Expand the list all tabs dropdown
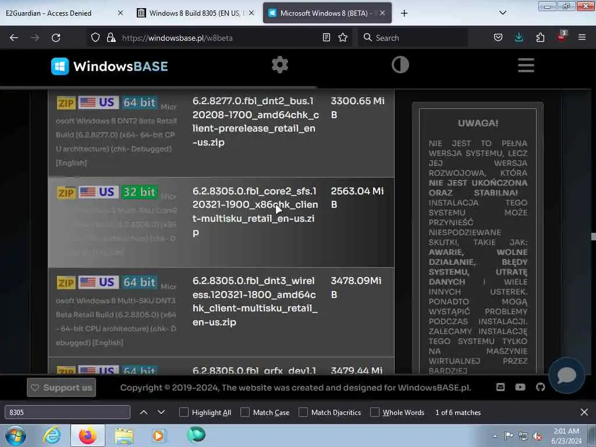 503,13
